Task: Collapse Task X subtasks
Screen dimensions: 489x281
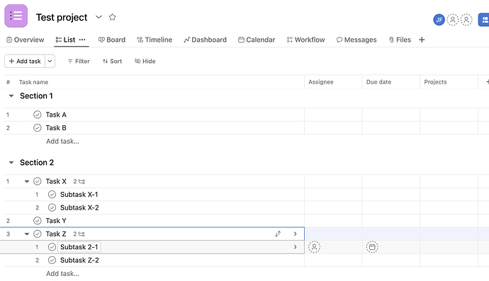Action: coord(27,181)
